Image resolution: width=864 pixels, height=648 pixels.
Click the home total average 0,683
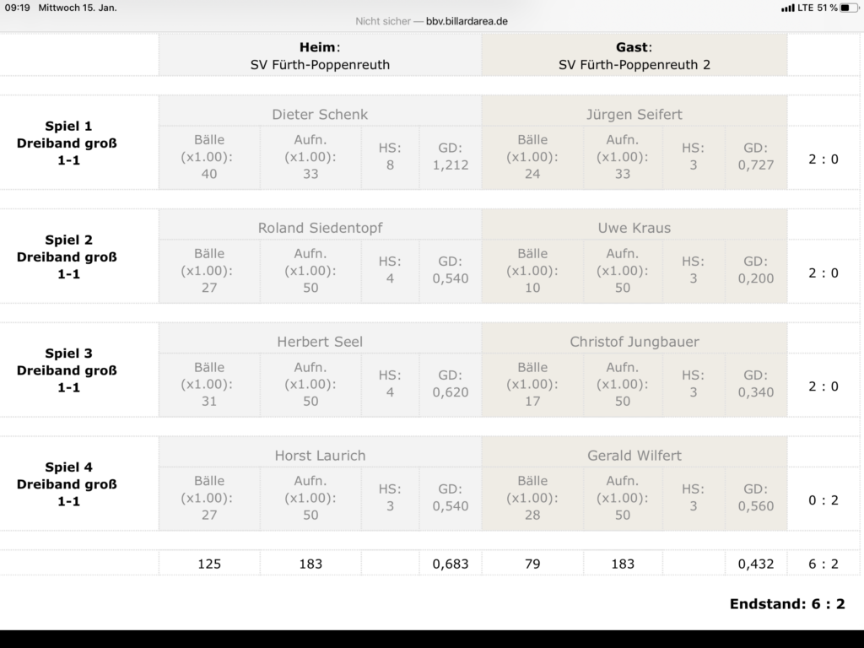pyautogui.click(x=450, y=563)
